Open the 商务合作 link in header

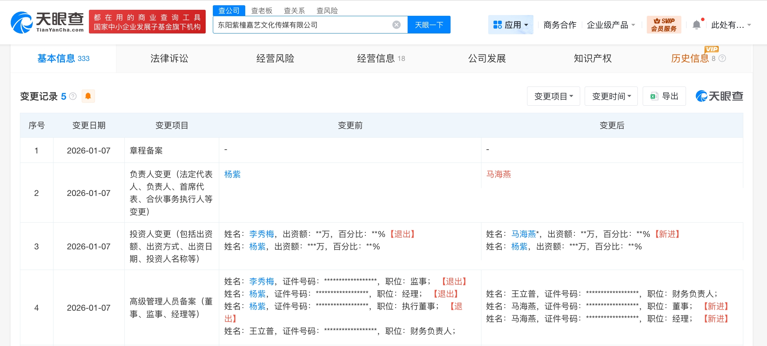click(560, 25)
